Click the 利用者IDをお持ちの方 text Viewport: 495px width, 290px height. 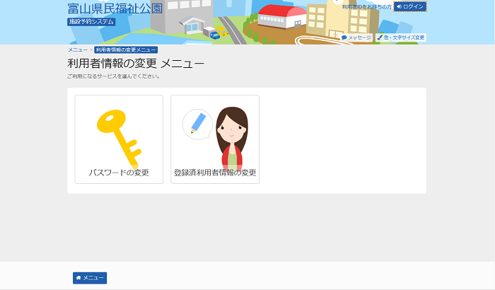pos(366,6)
